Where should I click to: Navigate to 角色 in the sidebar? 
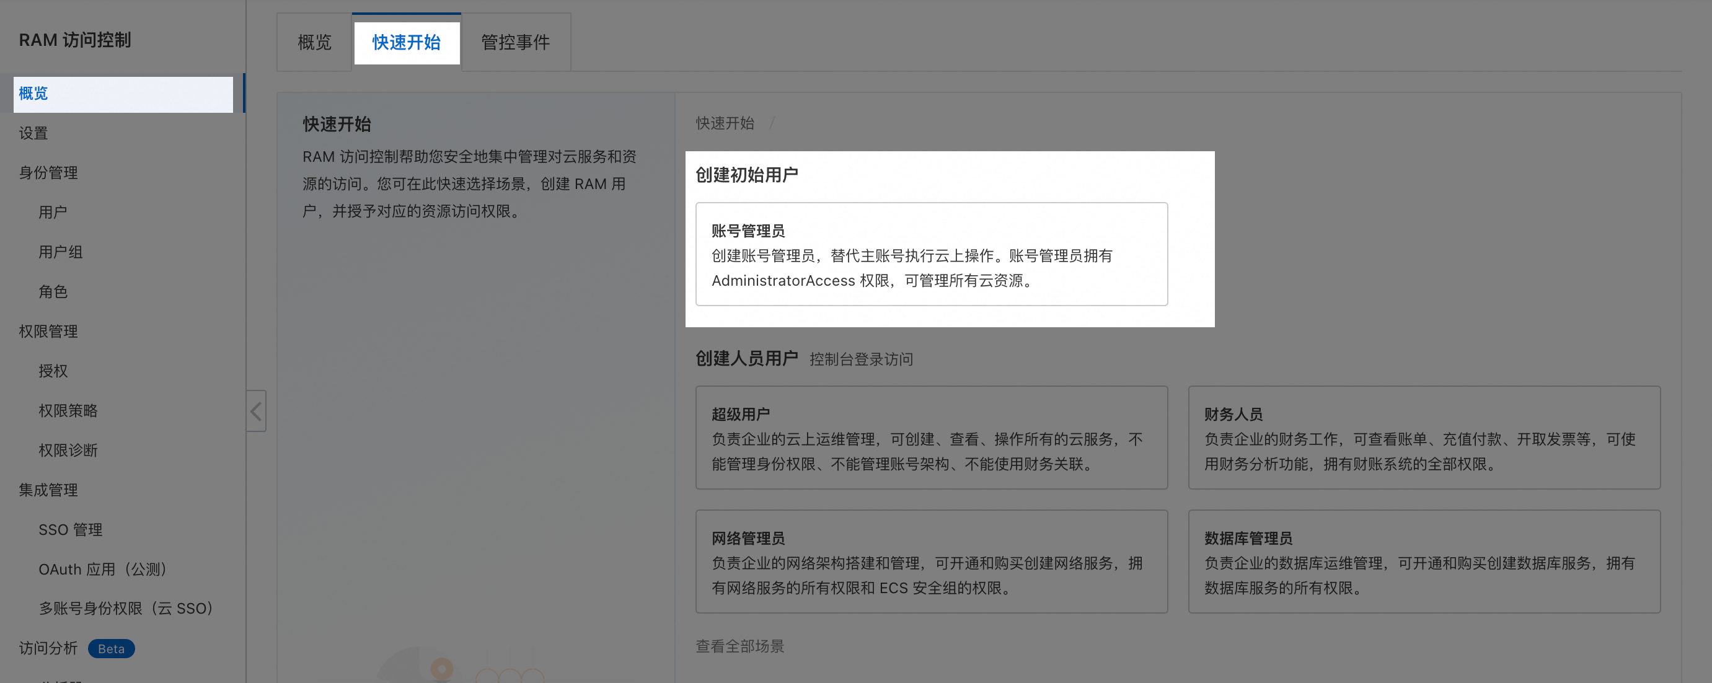click(53, 292)
